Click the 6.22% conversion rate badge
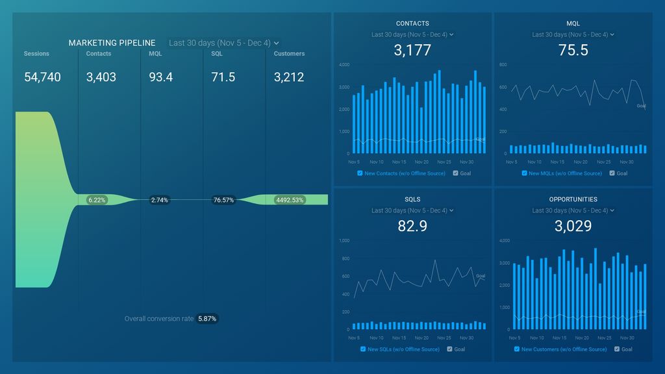Image resolution: width=665 pixels, height=374 pixels. [x=96, y=200]
